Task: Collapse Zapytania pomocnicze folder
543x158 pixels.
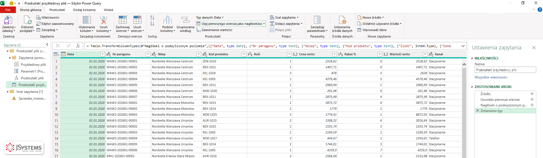Action: [x=10, y=58]
